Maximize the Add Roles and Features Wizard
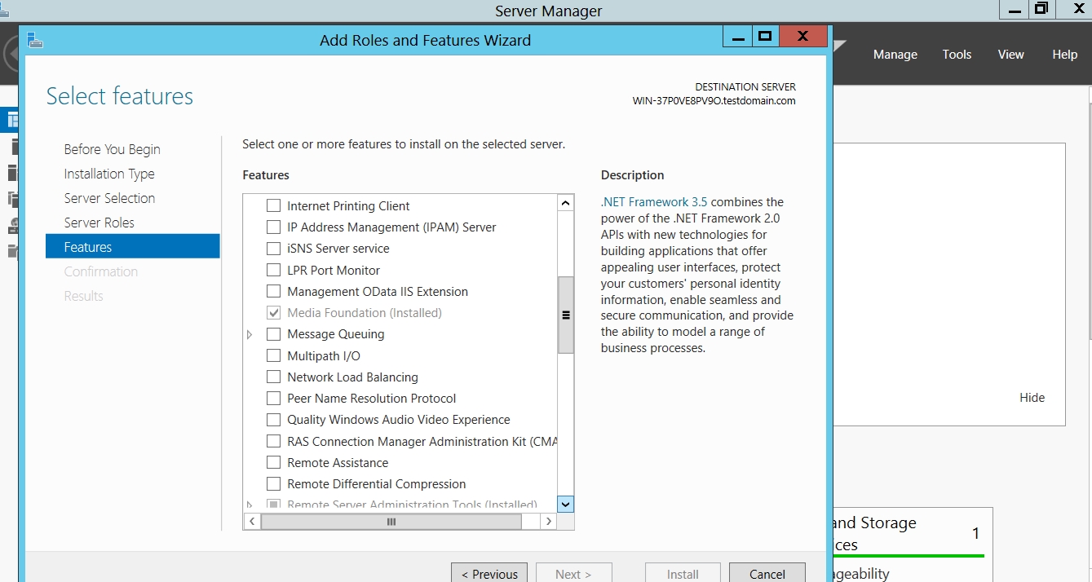Viewport: 1092px width, 582px height. click(764, 37)
